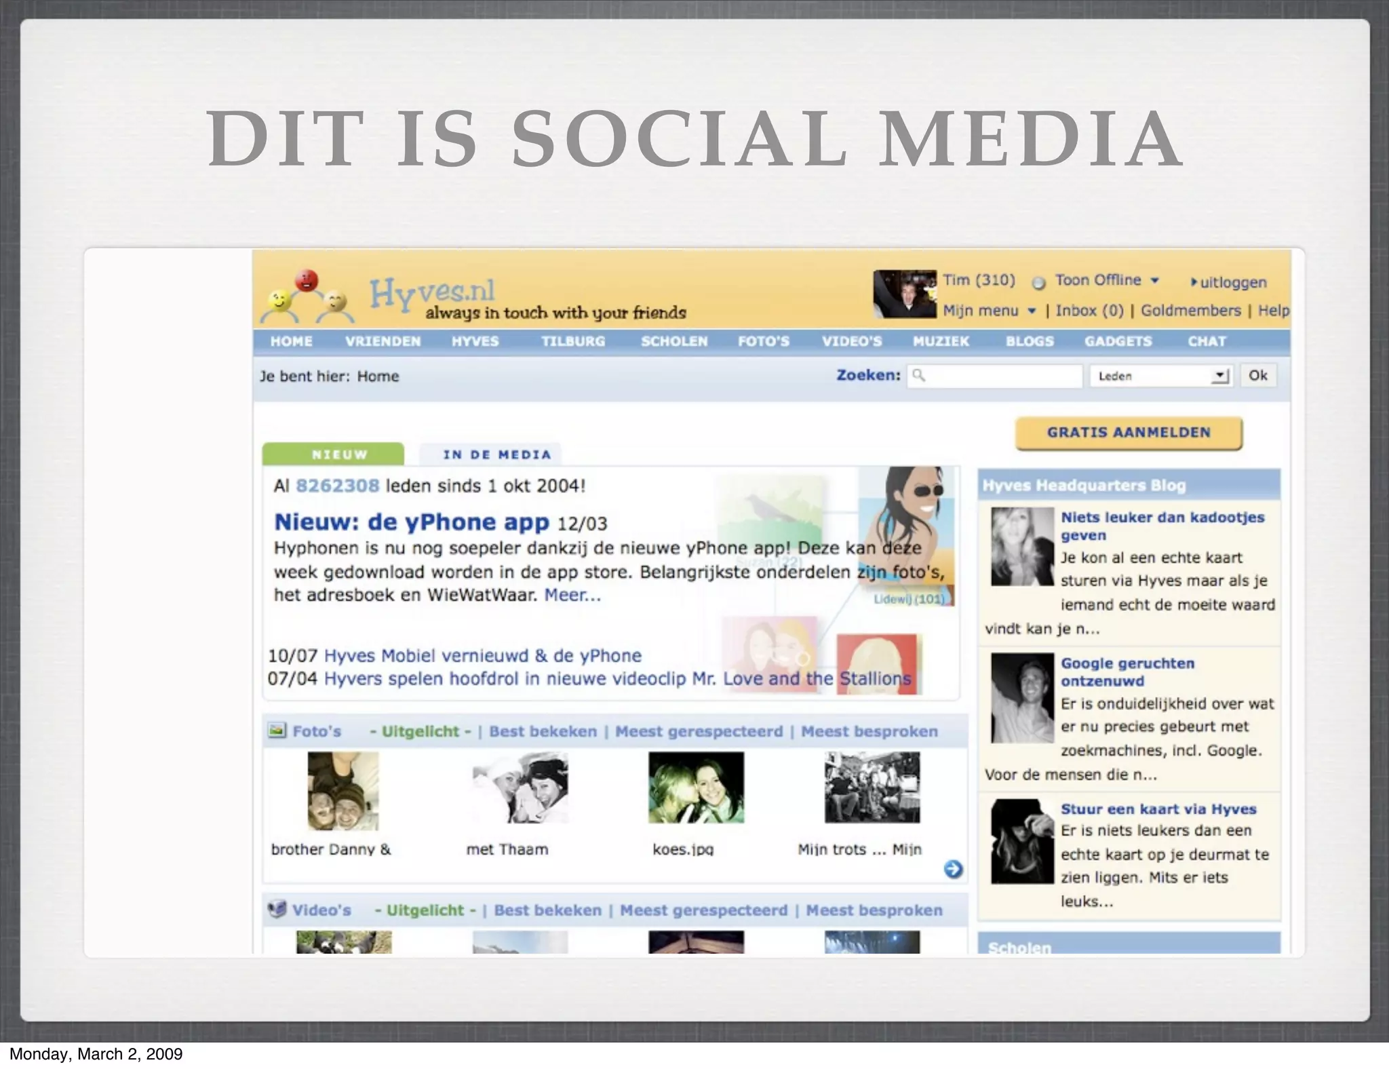1389x1069 pixels.
Task: Click Tim (310) profile name
Action: (x=979, y=280)
